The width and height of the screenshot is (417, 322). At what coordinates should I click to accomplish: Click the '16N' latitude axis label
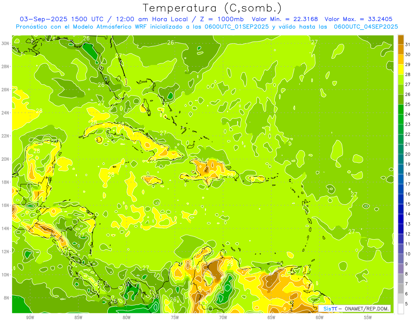tap(5, 205)
